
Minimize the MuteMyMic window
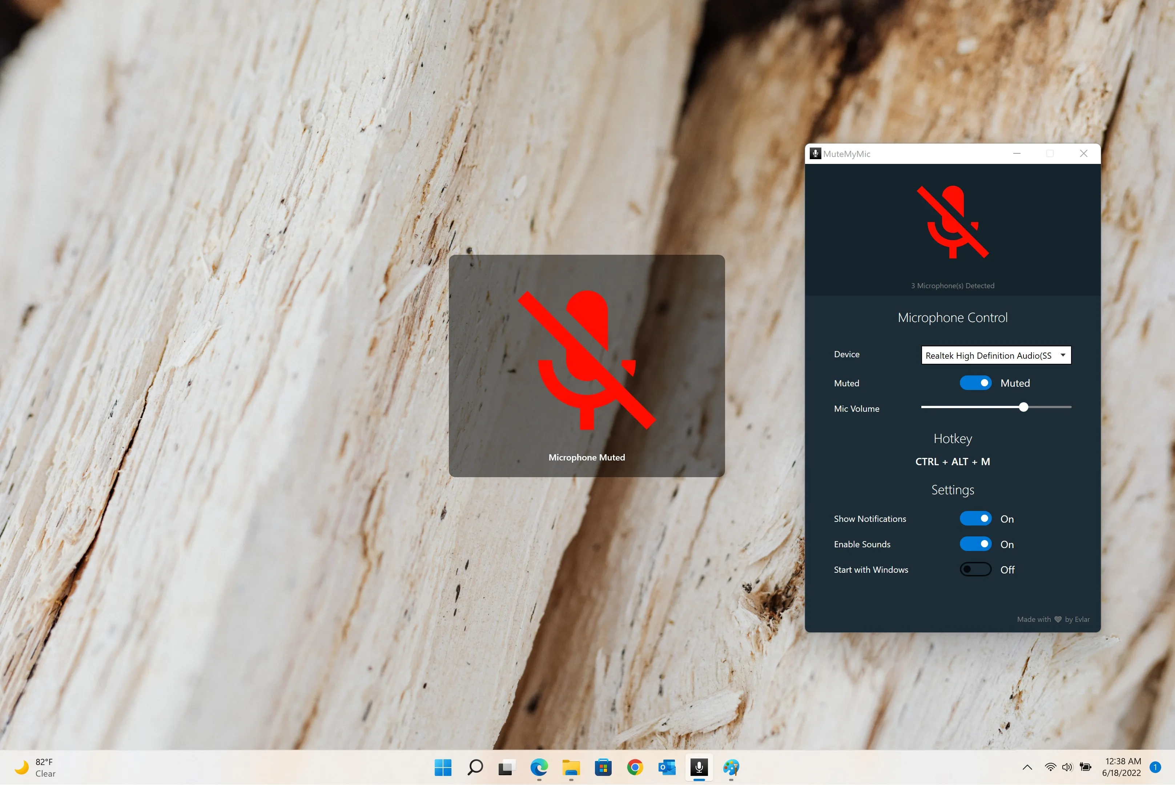point(1016,154)
